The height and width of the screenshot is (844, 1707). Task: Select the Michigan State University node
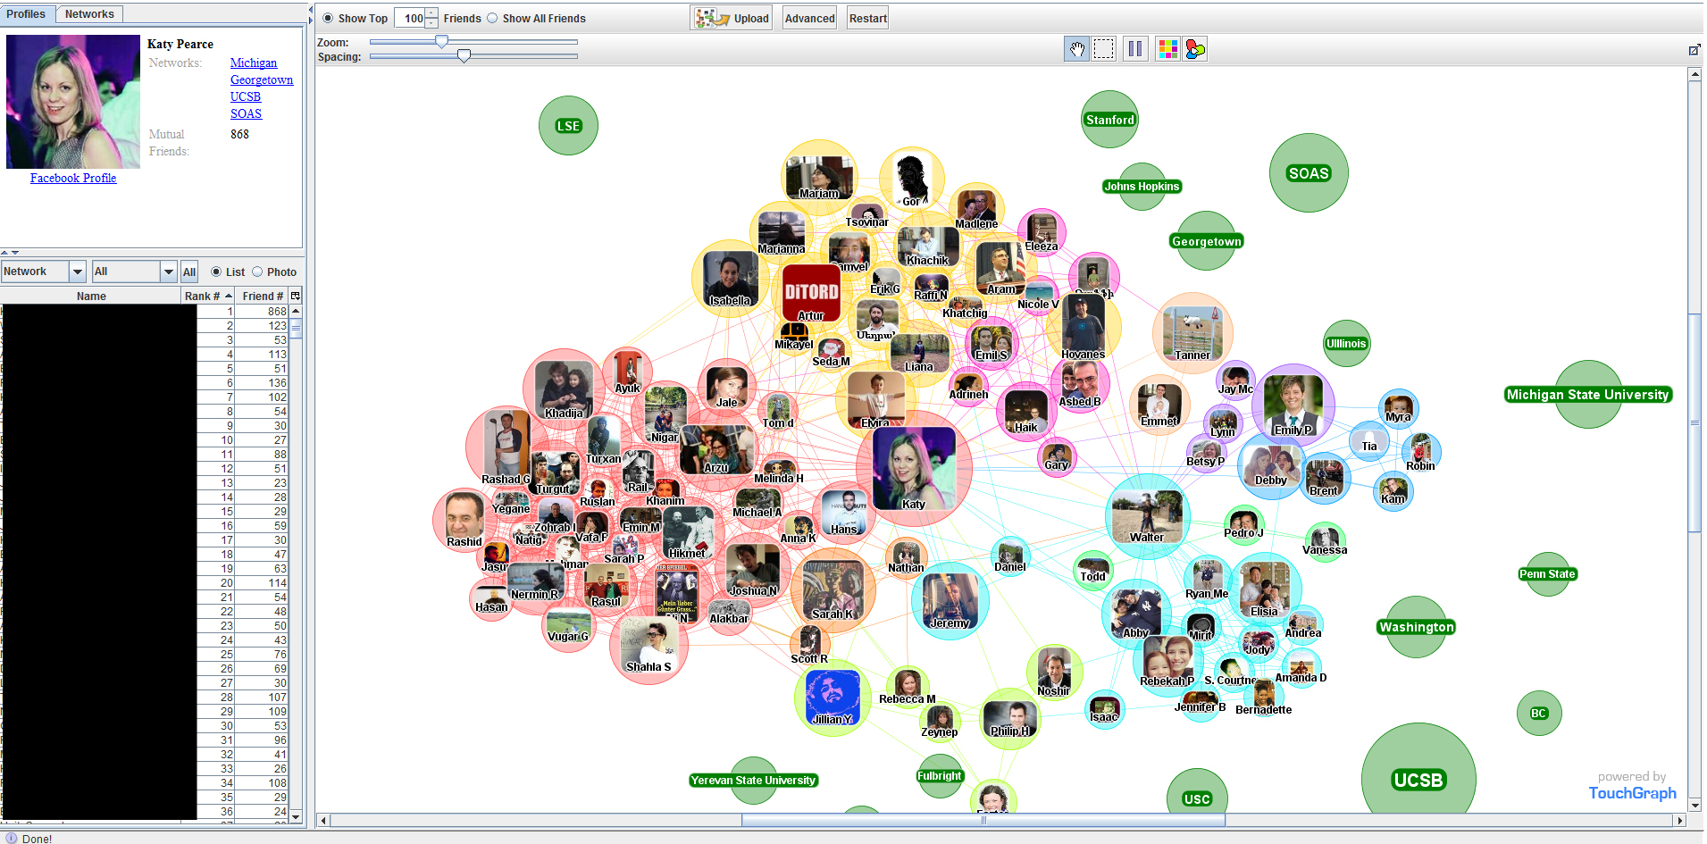point(1587,395)
